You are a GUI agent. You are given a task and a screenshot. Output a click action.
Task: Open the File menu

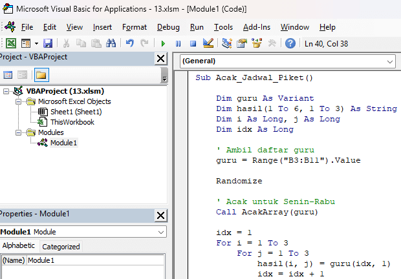pyautogui.click(x=27, y=27)
